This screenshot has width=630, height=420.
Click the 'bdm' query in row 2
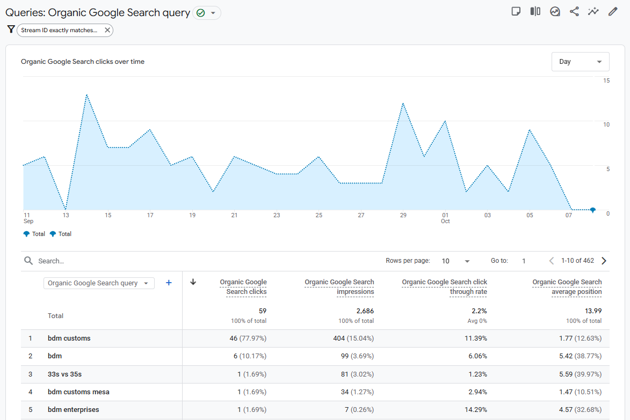click(x=55, y=356)
